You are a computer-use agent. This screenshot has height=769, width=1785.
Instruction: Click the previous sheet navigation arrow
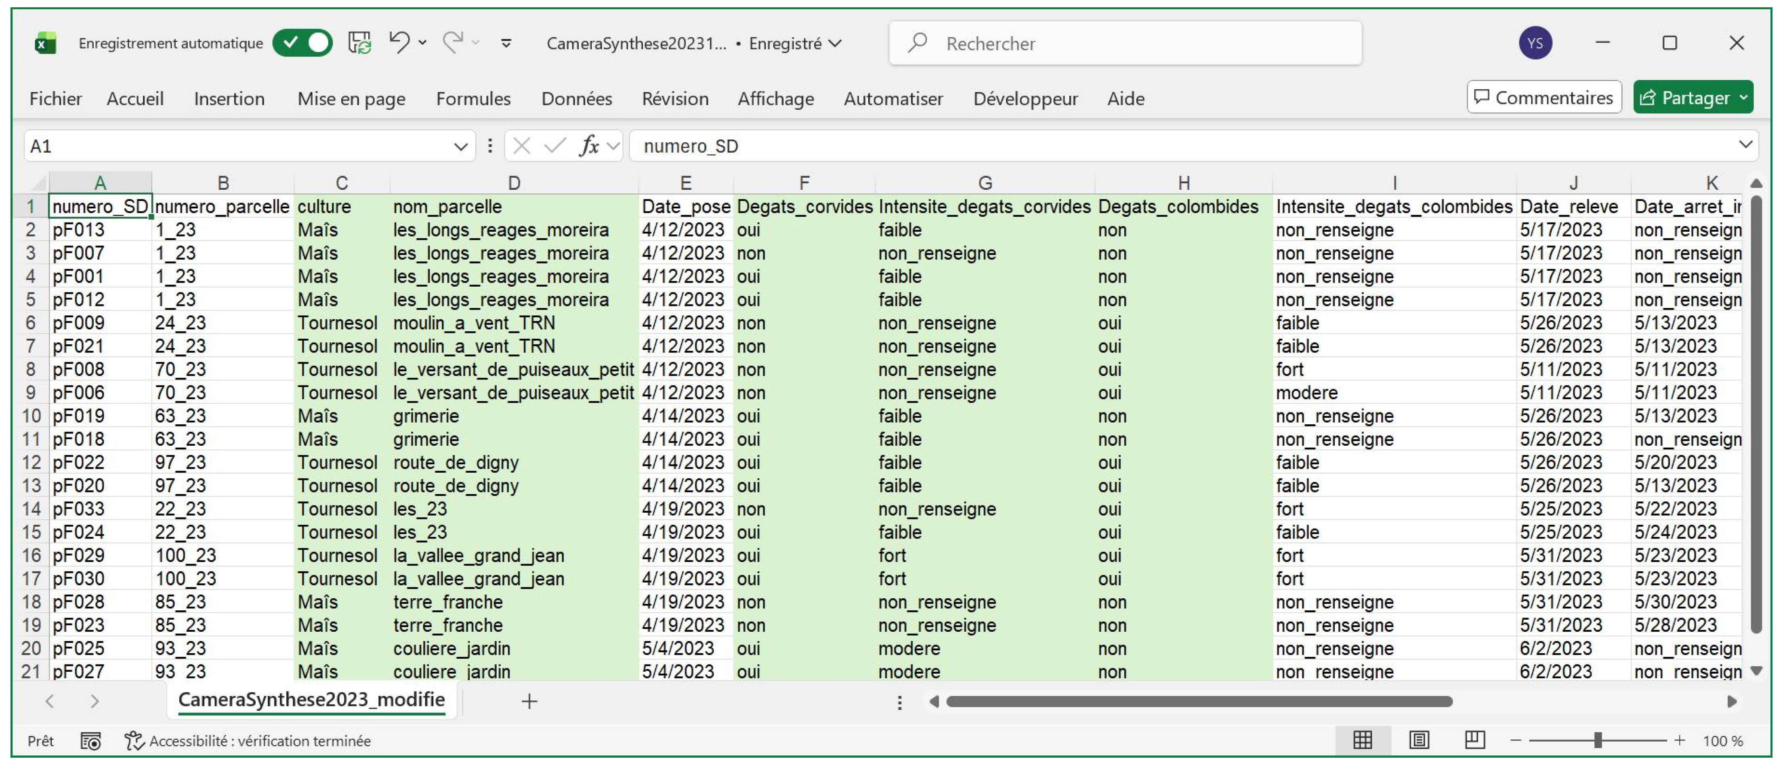(x=50, y=701)
